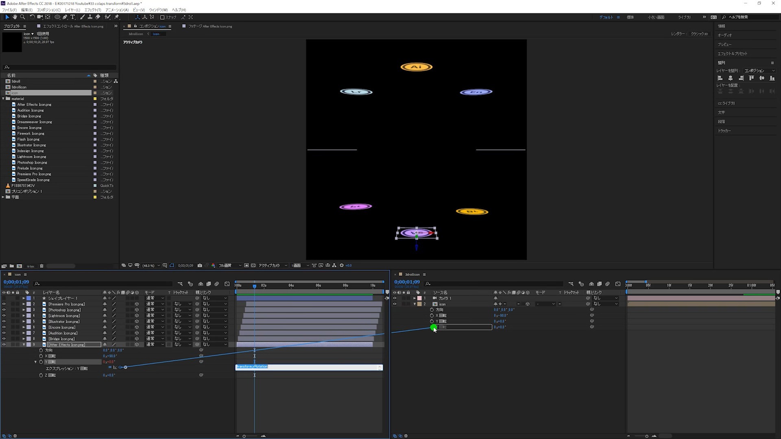Select the Eraser tool
Viewport: 781px width, 439px height.
pyautogui.click(x=98, y=17)
